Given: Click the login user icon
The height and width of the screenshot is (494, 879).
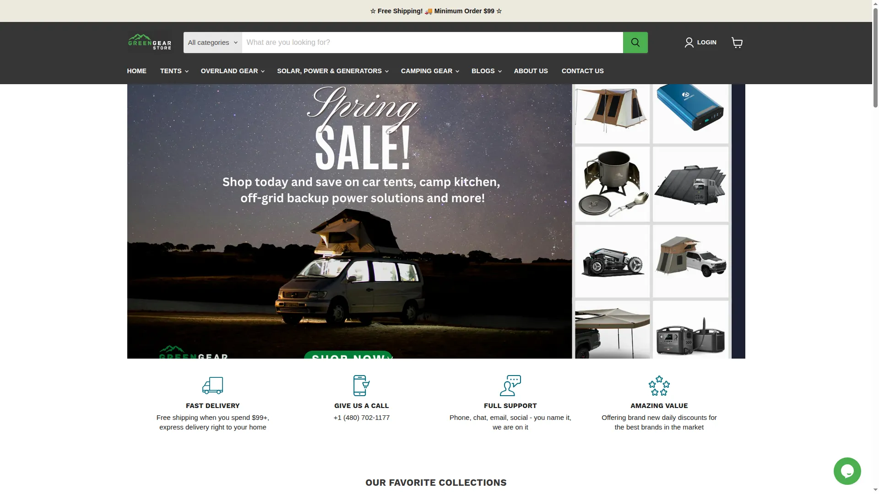Looking at the screenshot, I should [x=689, y=43].
